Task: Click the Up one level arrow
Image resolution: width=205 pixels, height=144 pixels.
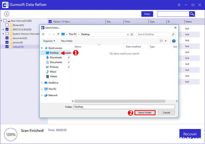Action: (x=58, y=34)
